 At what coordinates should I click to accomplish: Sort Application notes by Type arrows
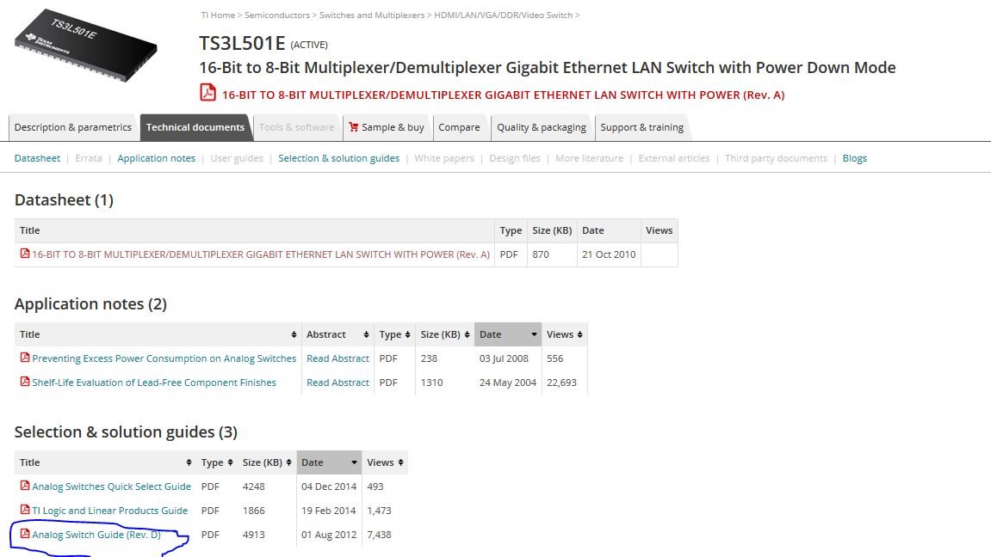coord(407,334)
